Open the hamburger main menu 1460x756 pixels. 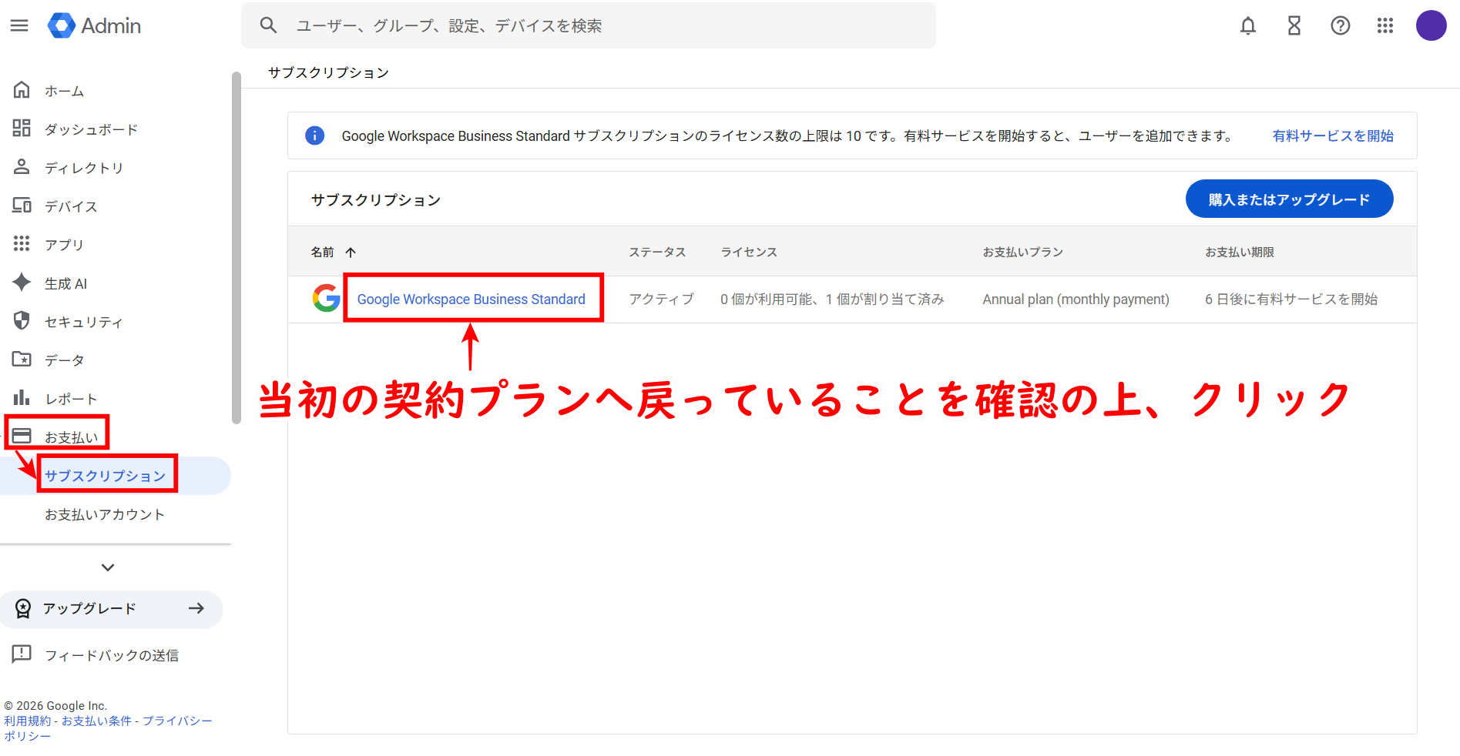[19, 25]
